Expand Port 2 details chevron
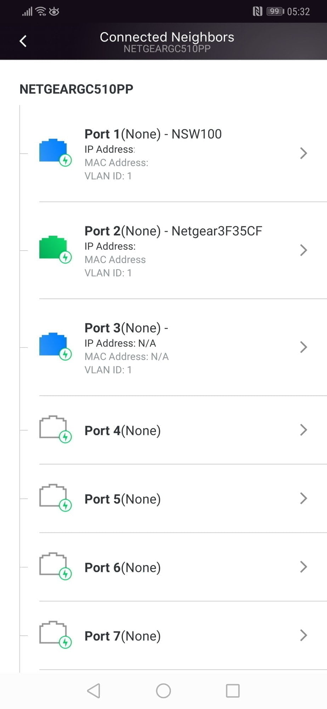This screenshot has height=709, width=327. coord(303,250)
